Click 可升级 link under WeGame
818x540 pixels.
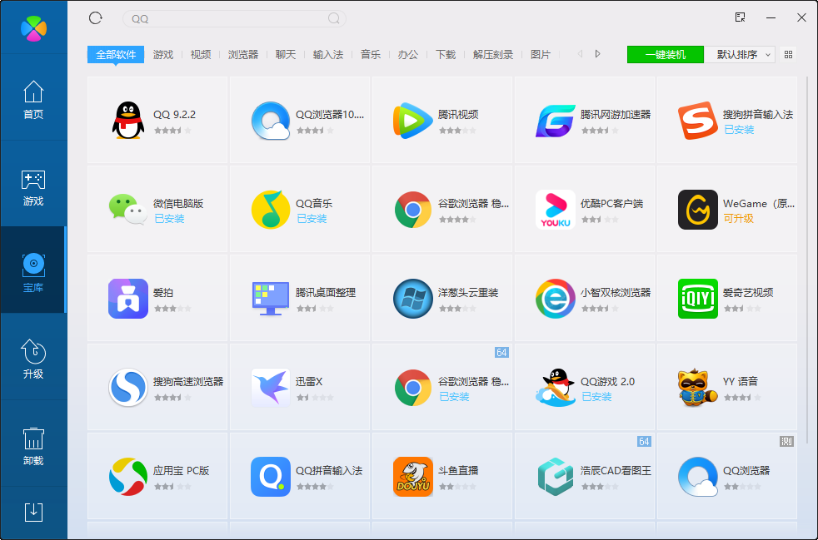[x=738, y=218]
